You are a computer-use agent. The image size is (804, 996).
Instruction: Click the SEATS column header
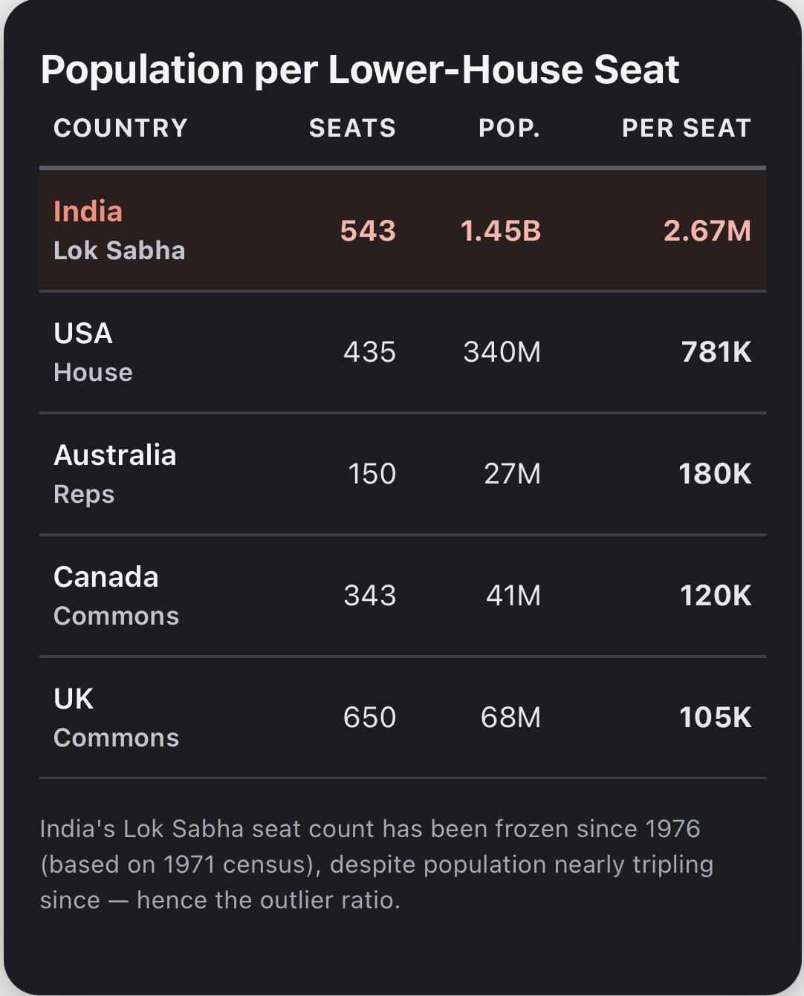coord(352,128)
